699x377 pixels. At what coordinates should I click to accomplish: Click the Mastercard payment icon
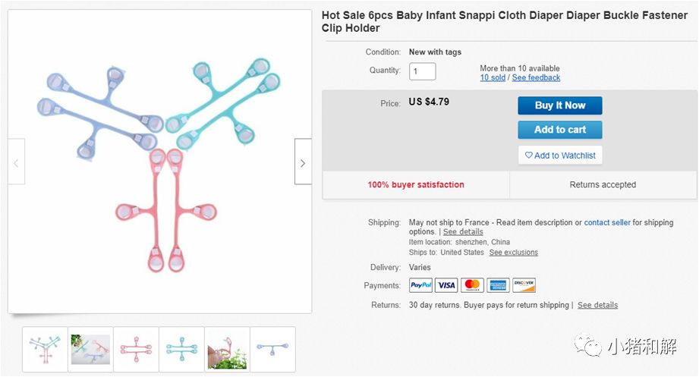coord(472,285)
